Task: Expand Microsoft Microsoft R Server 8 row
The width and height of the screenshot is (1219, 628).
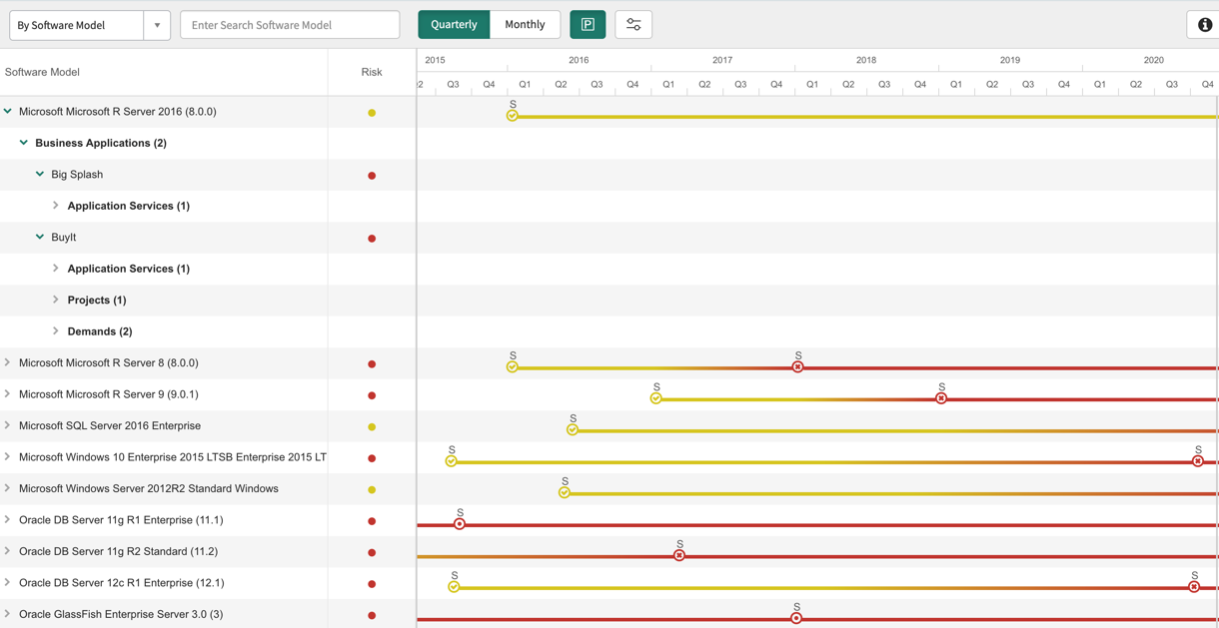Action: pos(8,363)
